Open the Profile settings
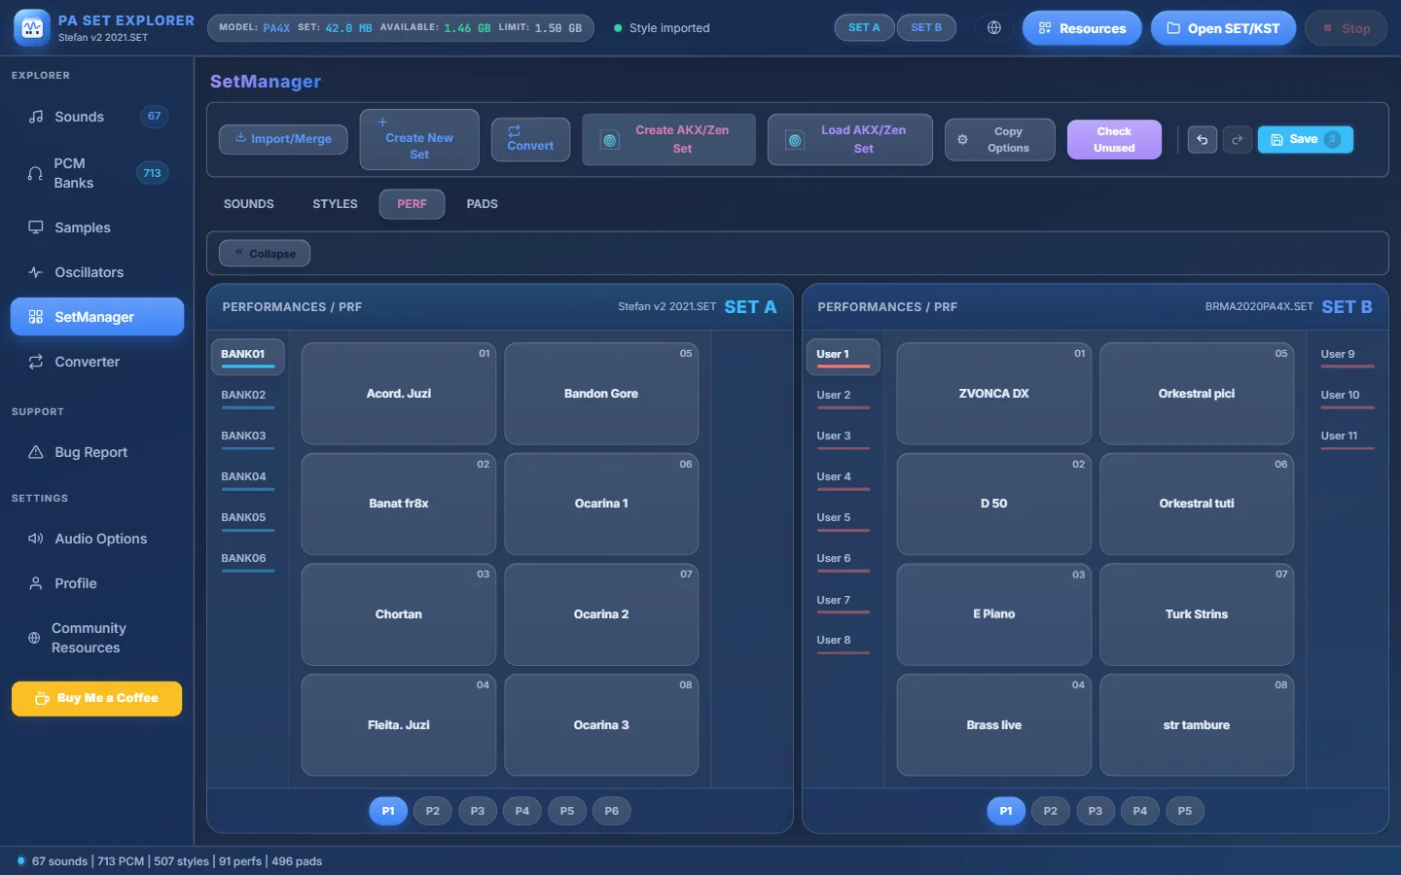This screenshot has height=875, width=1401. coord(97,583)
